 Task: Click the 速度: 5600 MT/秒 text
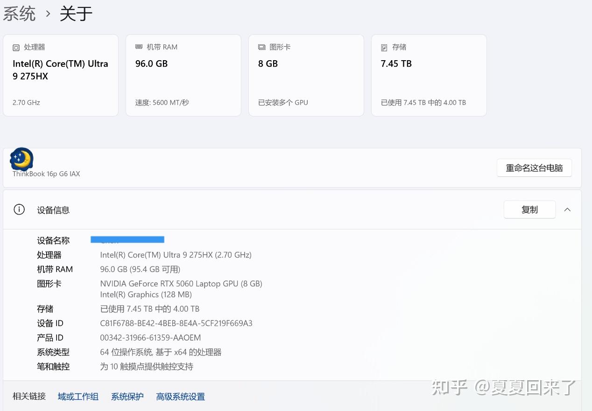[162, 103]
